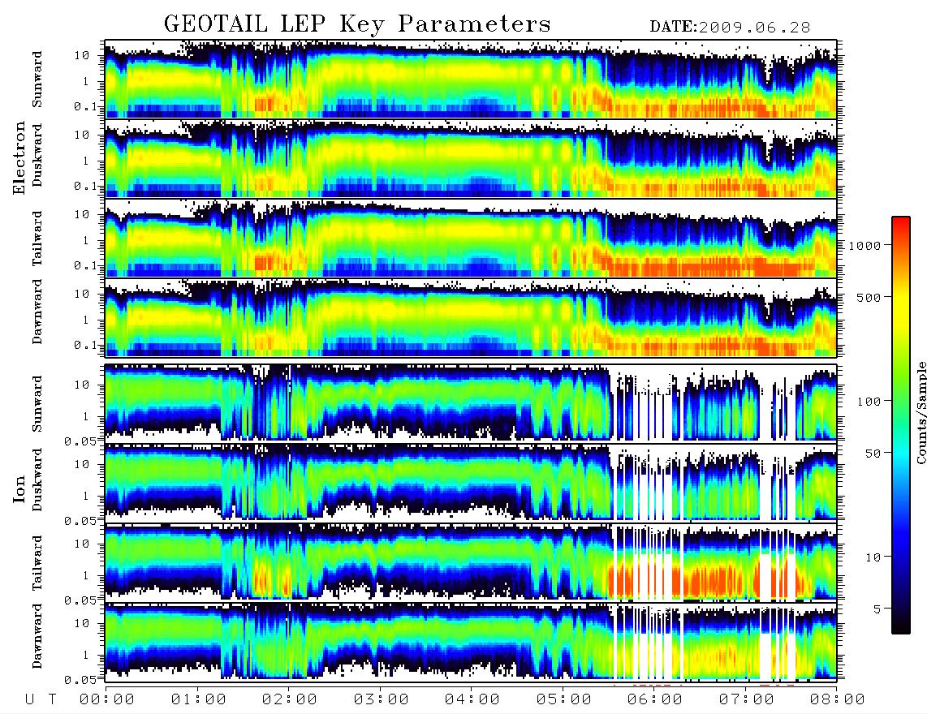Click the vertical Electron group label

pyautogui.click(x=19, y=157)
